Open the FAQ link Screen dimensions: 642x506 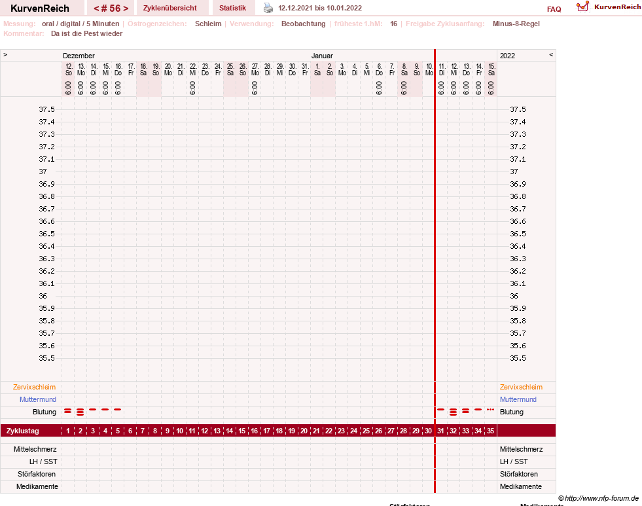coord(554,9)
